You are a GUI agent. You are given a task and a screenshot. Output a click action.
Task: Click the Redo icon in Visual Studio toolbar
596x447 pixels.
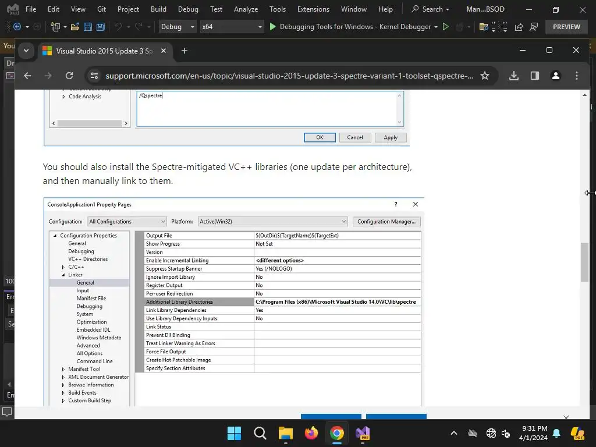point(139,27)
